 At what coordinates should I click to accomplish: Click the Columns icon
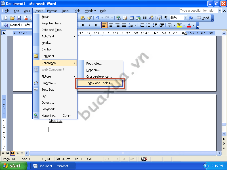click(x=145, y=18)
